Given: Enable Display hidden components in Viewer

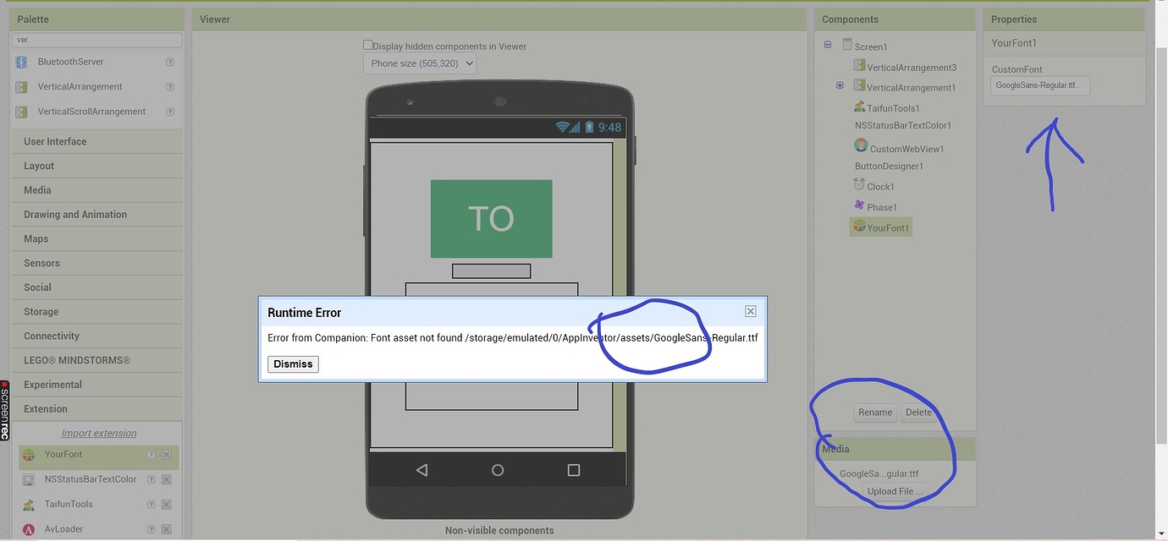Looking at the screenshot, I should tap(368, 44).
